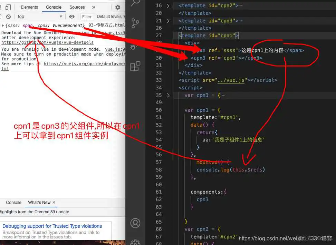Switch to the Elements tab

coord(29,7)
